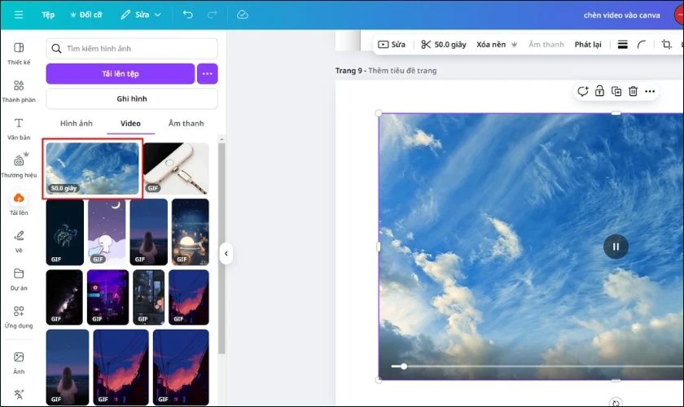Viewport: 684px width, 407px height.
Task: Open the Dự án projects panel
Action: click(x=19, y=279)
